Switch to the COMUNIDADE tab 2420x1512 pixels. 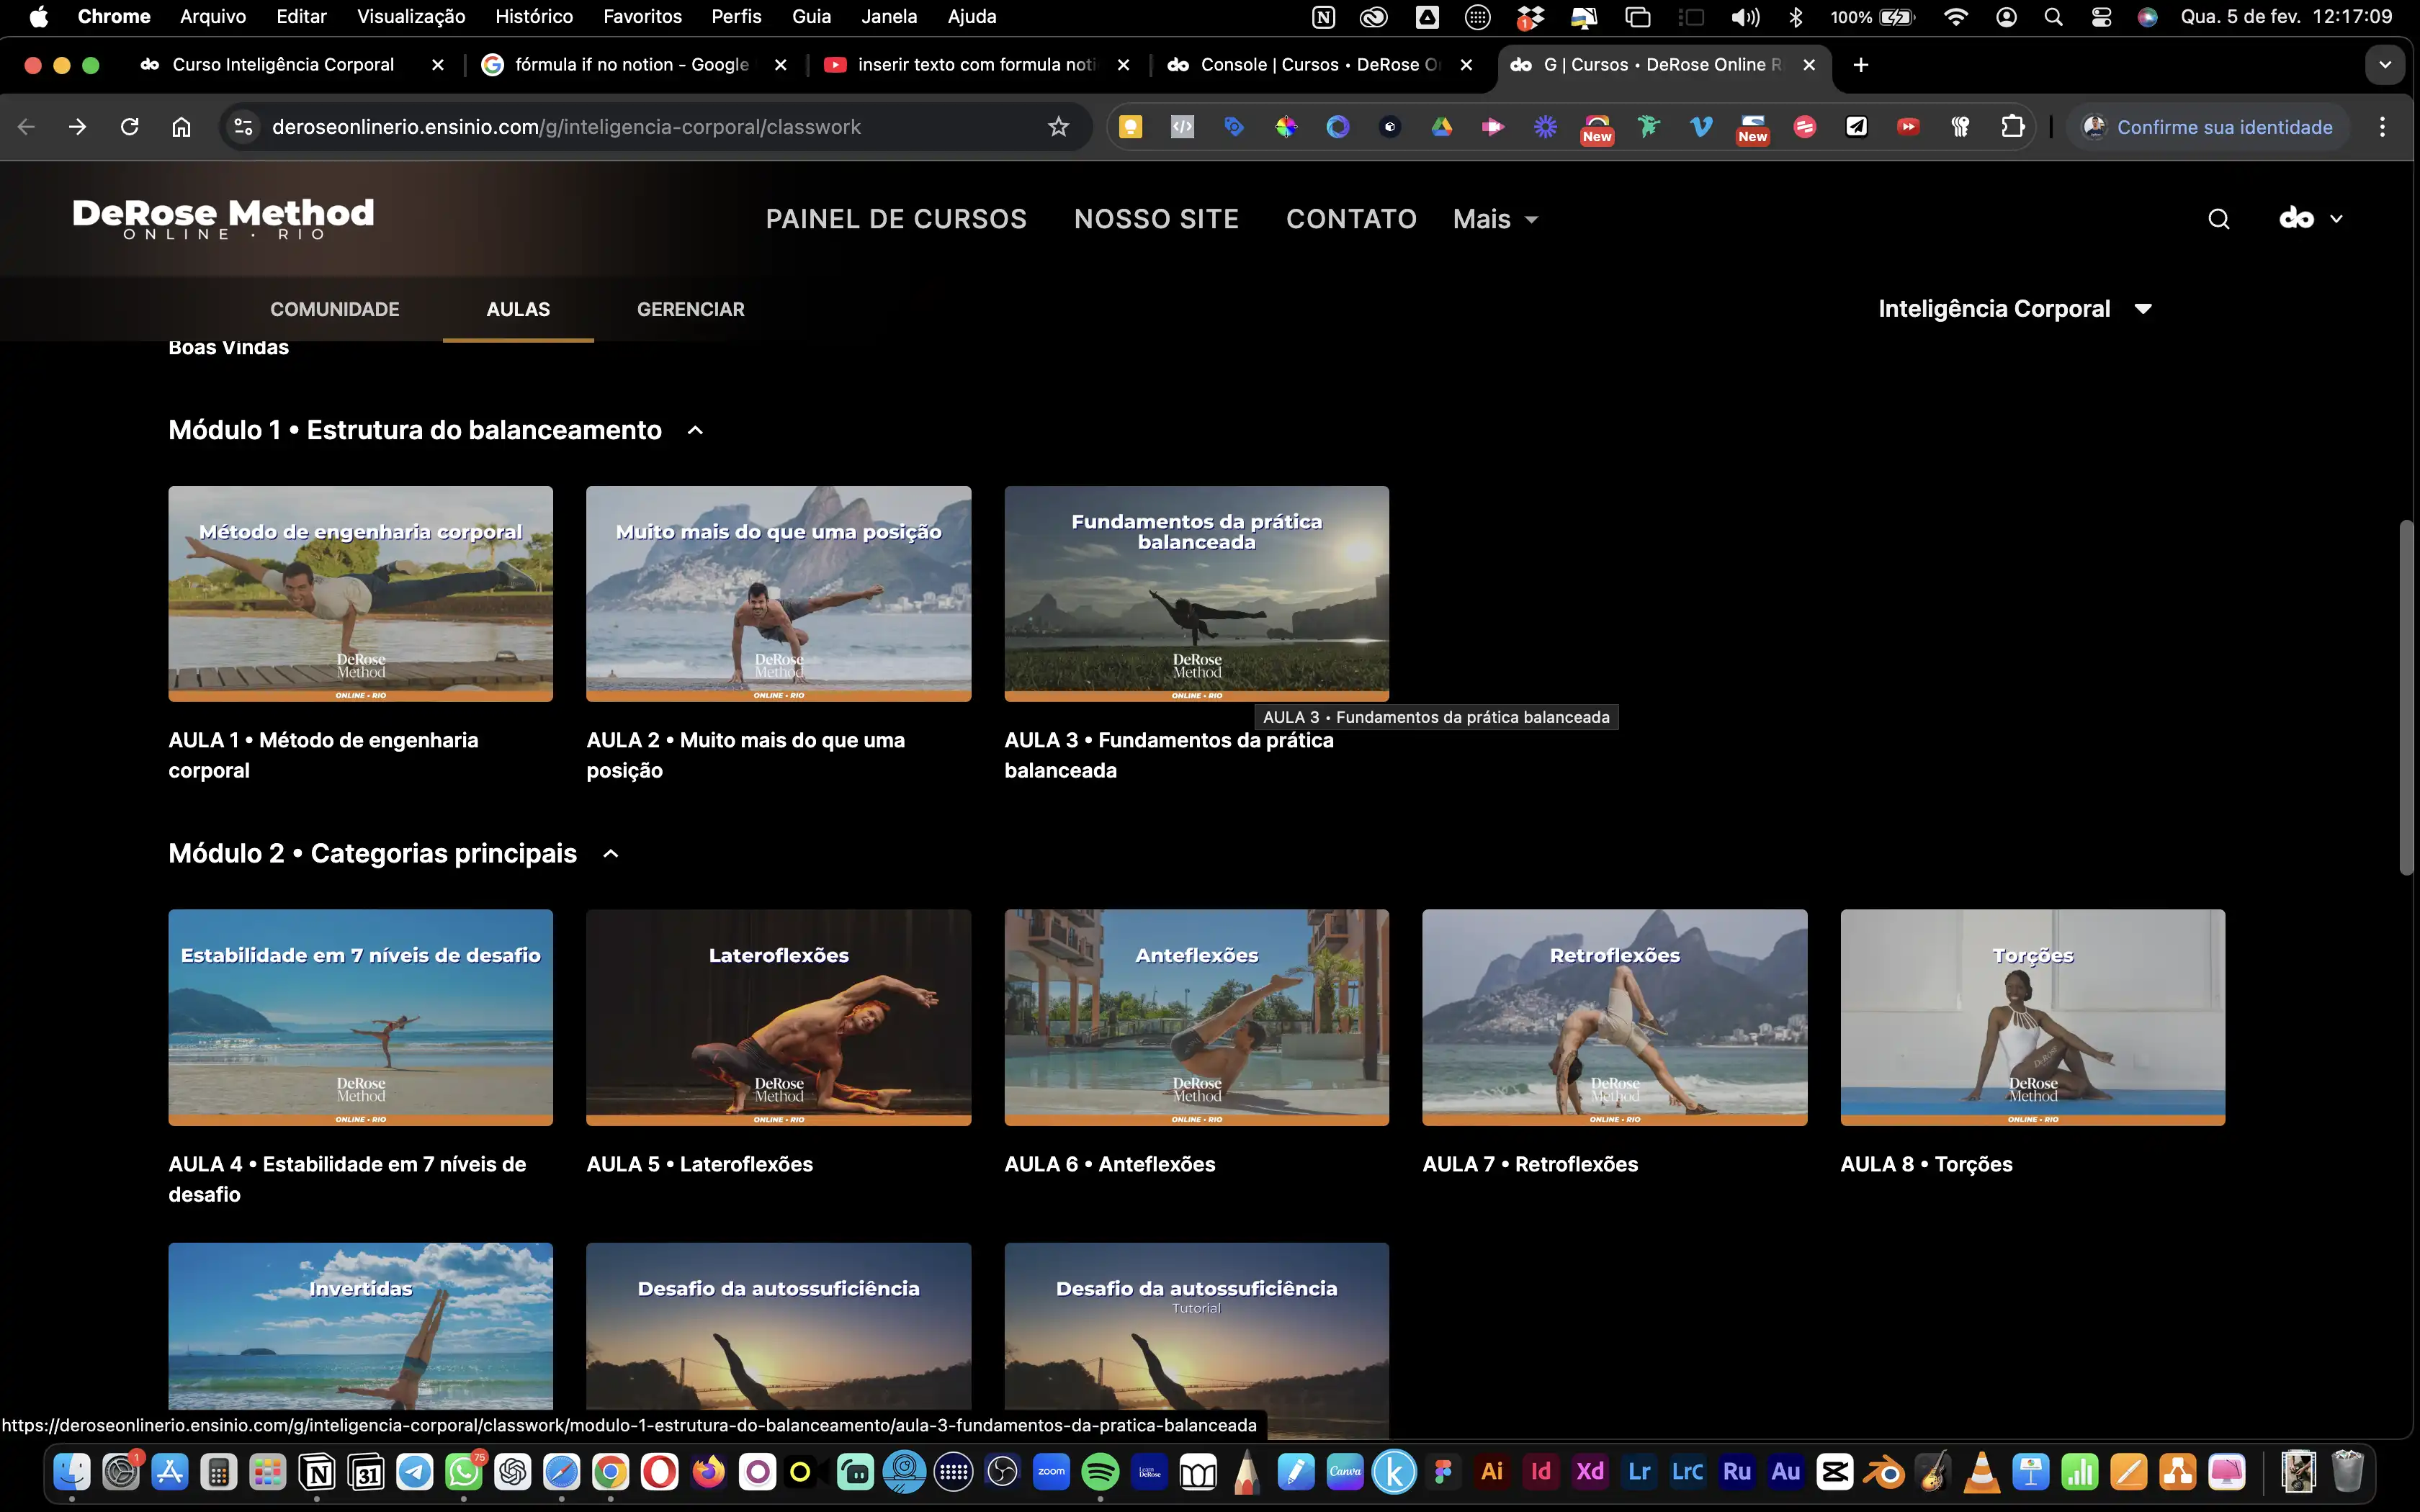334,309
